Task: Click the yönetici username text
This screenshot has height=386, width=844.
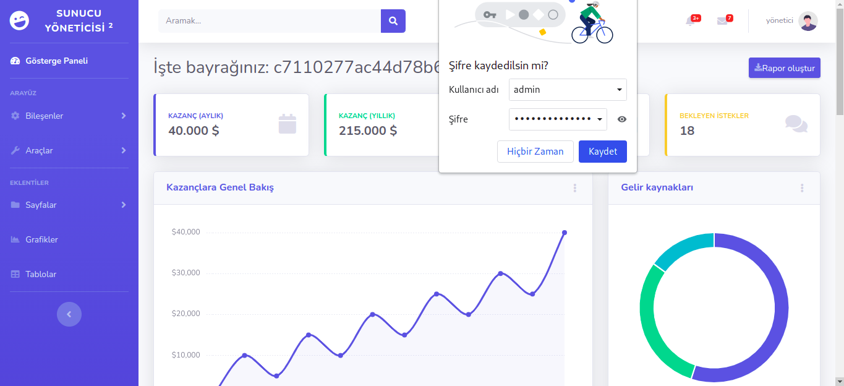Action: tap(779, 20)
